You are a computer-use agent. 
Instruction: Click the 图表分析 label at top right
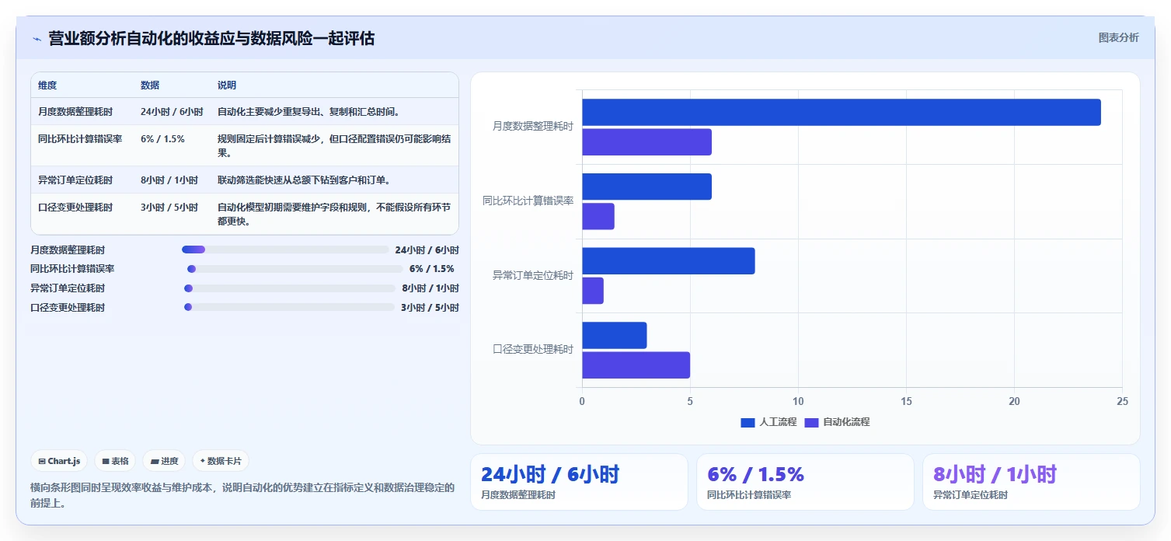click(x=1118, y=38)
